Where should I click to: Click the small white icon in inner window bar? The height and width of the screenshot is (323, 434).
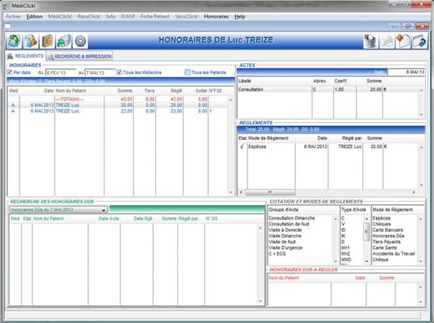(x=8, y=26)
